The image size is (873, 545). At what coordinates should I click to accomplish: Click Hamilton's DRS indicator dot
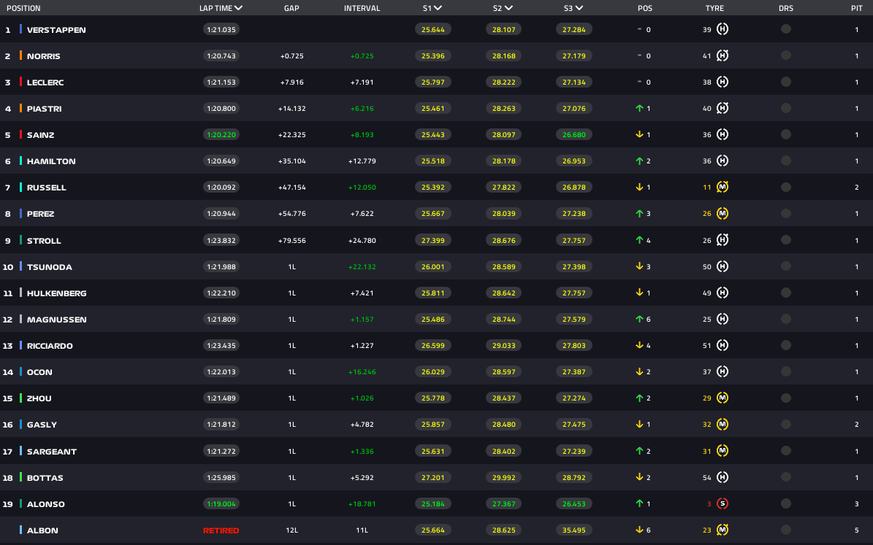click(786, 161)
